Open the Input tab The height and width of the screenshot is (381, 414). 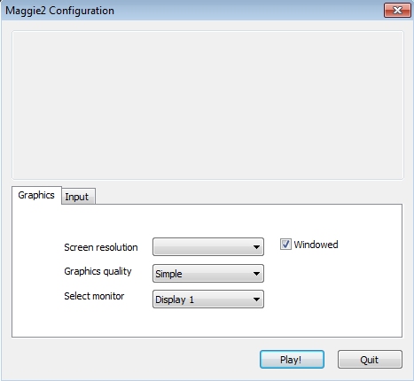click(x=78, y=196)
